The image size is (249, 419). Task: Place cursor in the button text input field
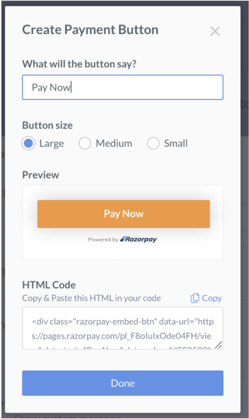[x=123, y=87]
